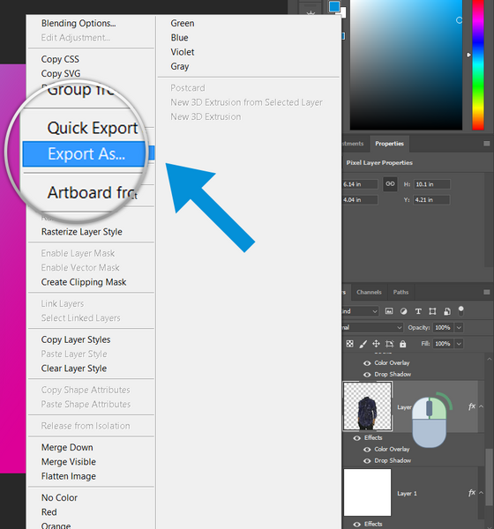Click the lock all padlock icon
The height and width of the screenshot is (529, 494).
click(x=402, y=344)
